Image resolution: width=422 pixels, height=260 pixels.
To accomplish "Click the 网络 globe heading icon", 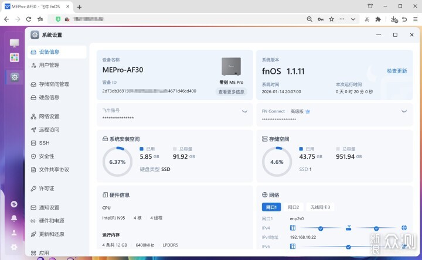I will [x=264, y=194].
